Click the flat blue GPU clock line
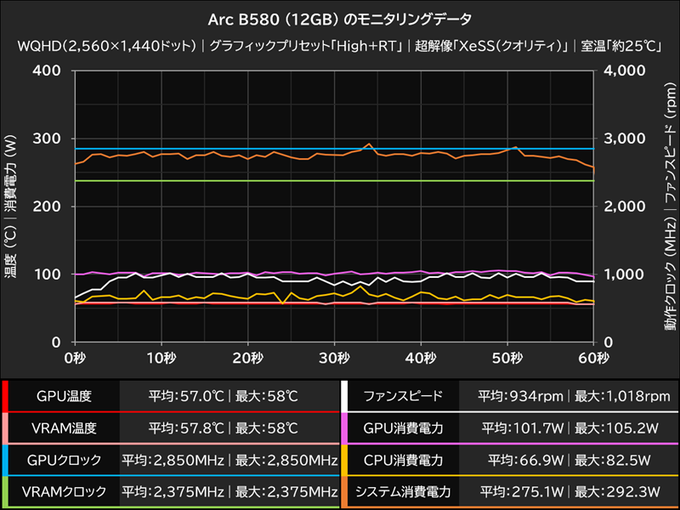The height and width of the screenshot is (510, 680). pyautogui.click(x=334, y=149)
